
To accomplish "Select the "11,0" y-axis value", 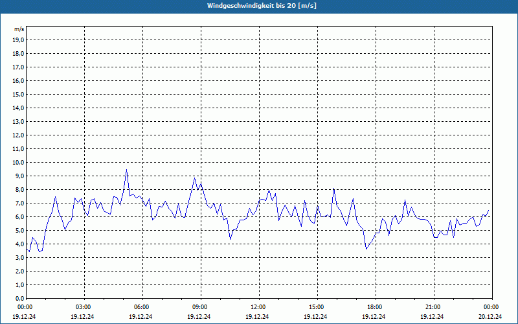I will (18, 149).
